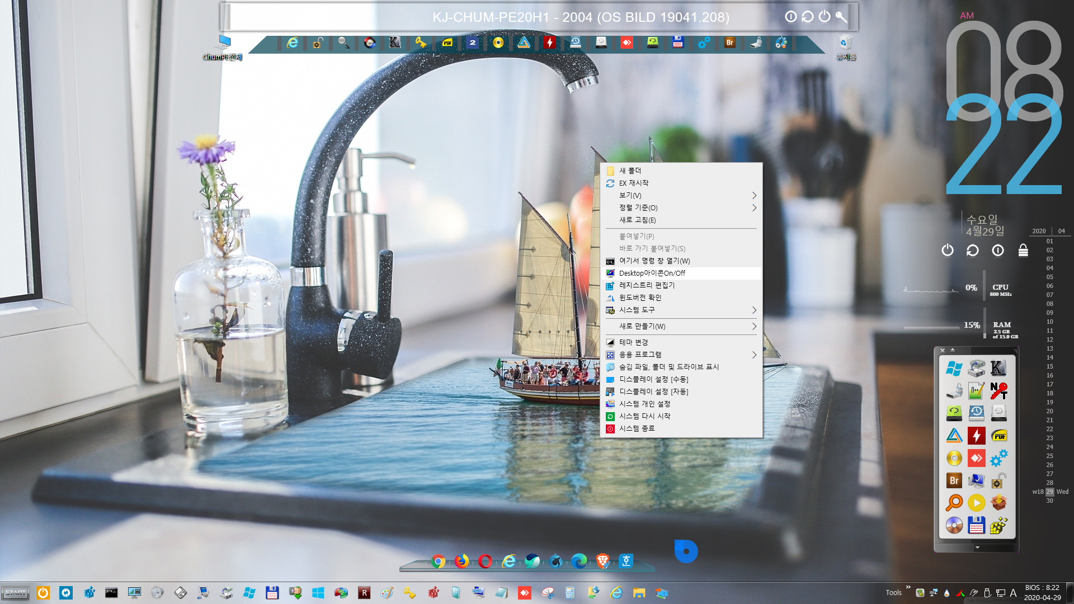
Task: Expand launcher panel with bottom down arrow
Action: click(977, 548)
